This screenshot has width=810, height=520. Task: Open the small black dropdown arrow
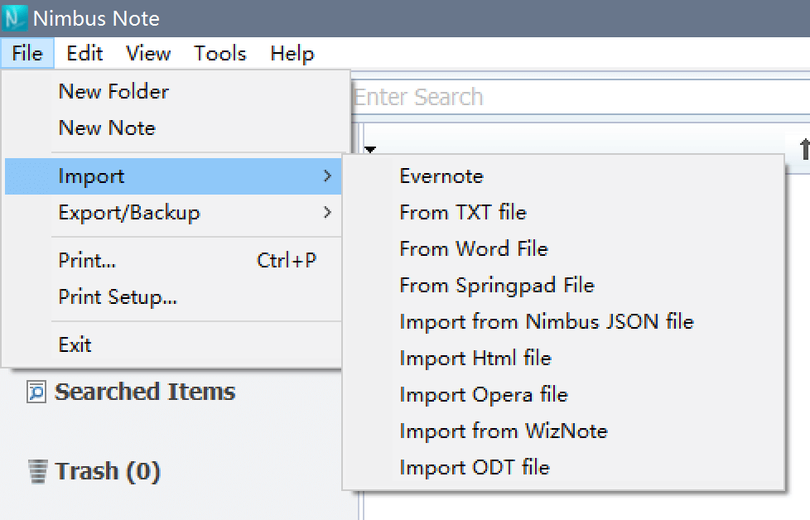[x=370, y=150]
